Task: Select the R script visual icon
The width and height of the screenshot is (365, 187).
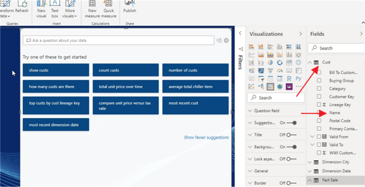Action: [x=289, y=79]
